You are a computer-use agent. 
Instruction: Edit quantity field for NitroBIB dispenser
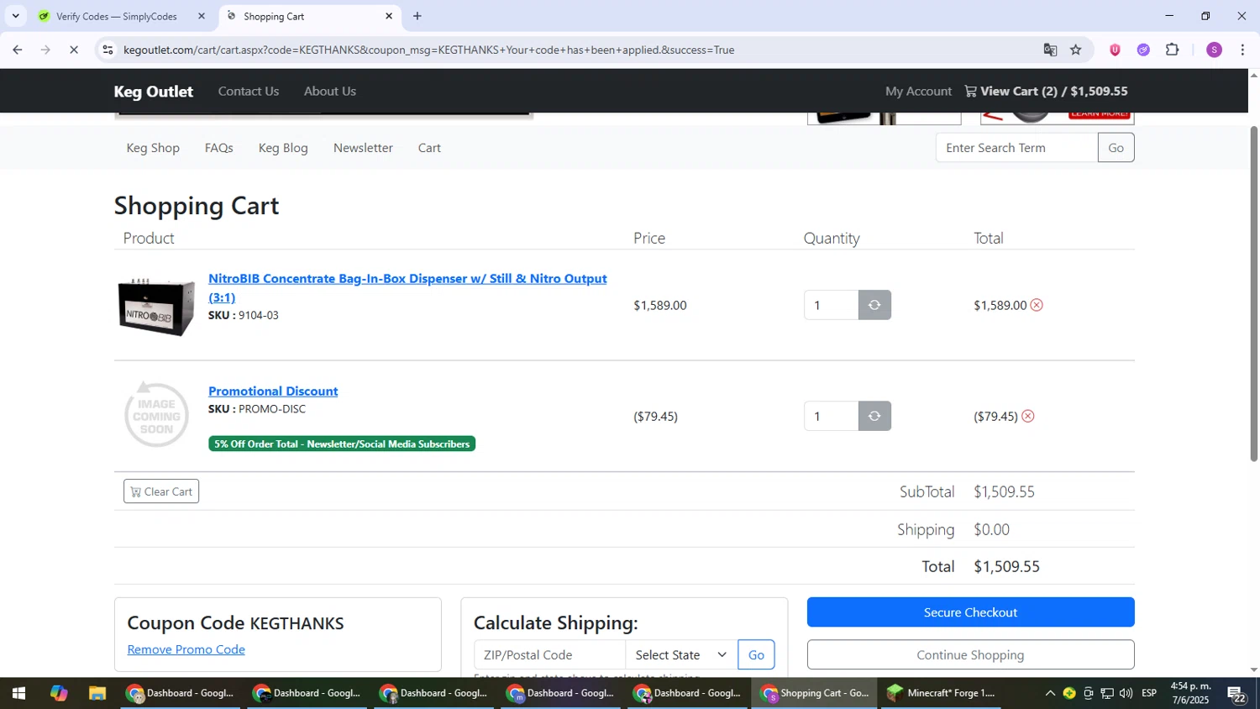pos(831,305)
